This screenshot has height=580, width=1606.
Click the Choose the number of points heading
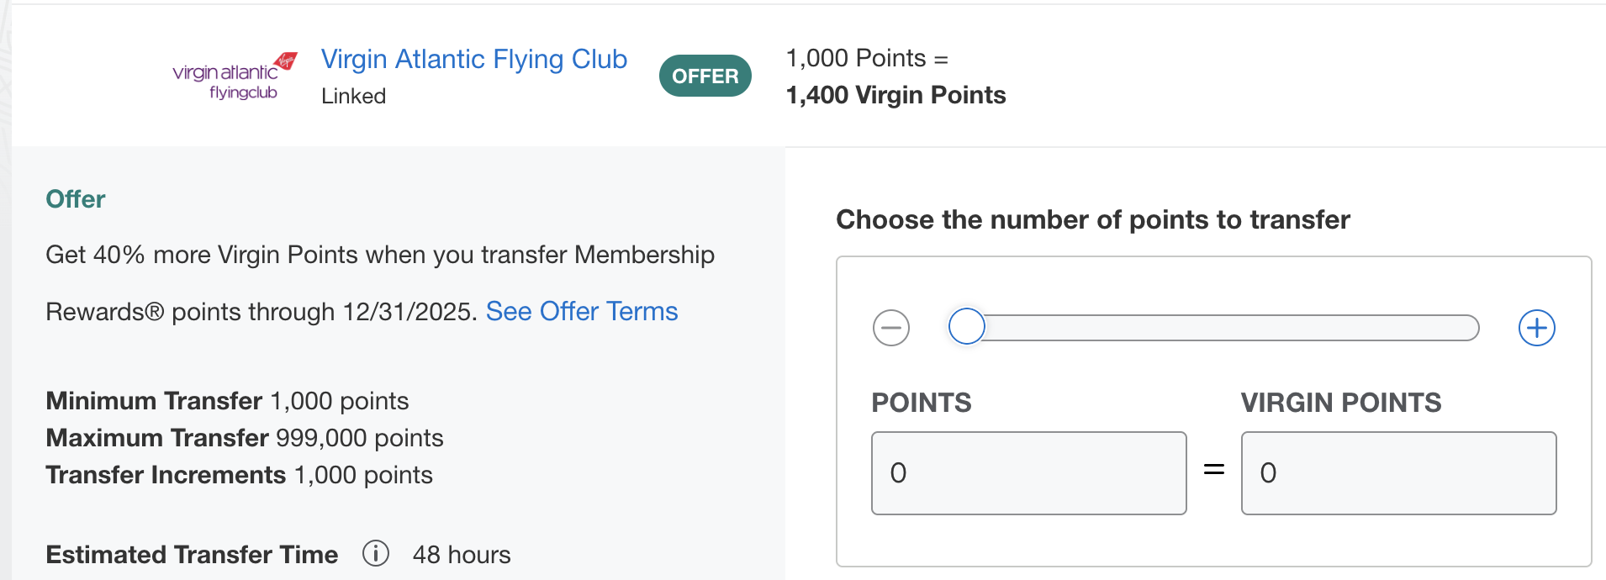coord(1092,219)
